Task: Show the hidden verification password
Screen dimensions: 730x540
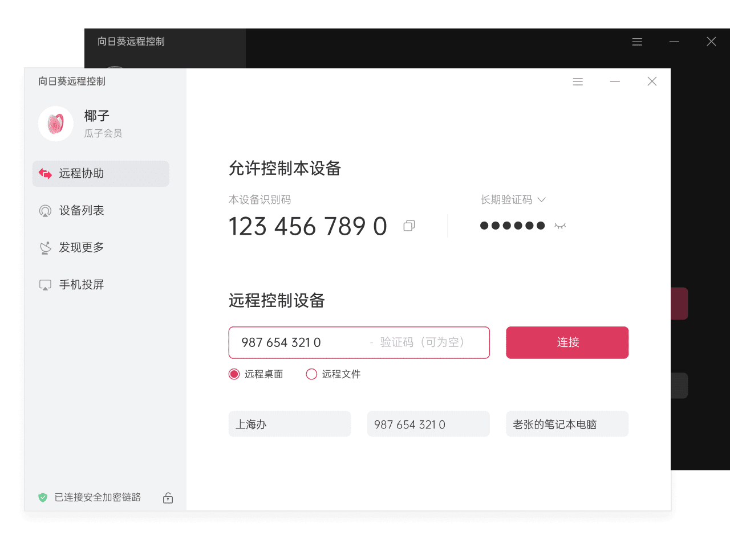Action: coord(560,226)
